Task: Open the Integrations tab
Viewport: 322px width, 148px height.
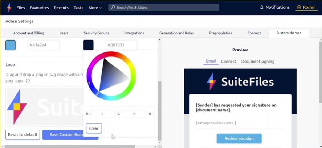Action: (134, 33)
